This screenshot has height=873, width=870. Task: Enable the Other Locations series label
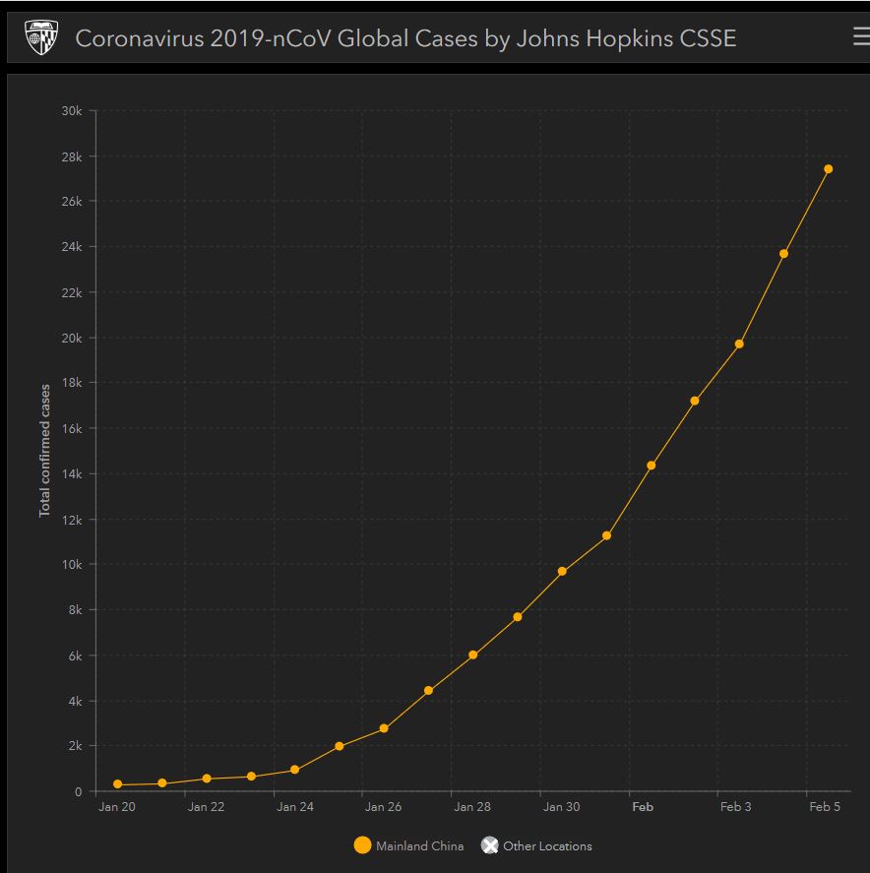tap(547, 846)
